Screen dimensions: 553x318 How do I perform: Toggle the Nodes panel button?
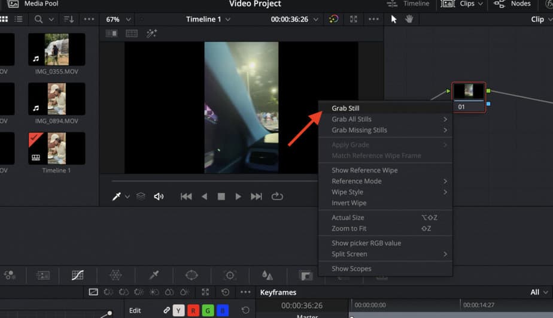(512, 4)
